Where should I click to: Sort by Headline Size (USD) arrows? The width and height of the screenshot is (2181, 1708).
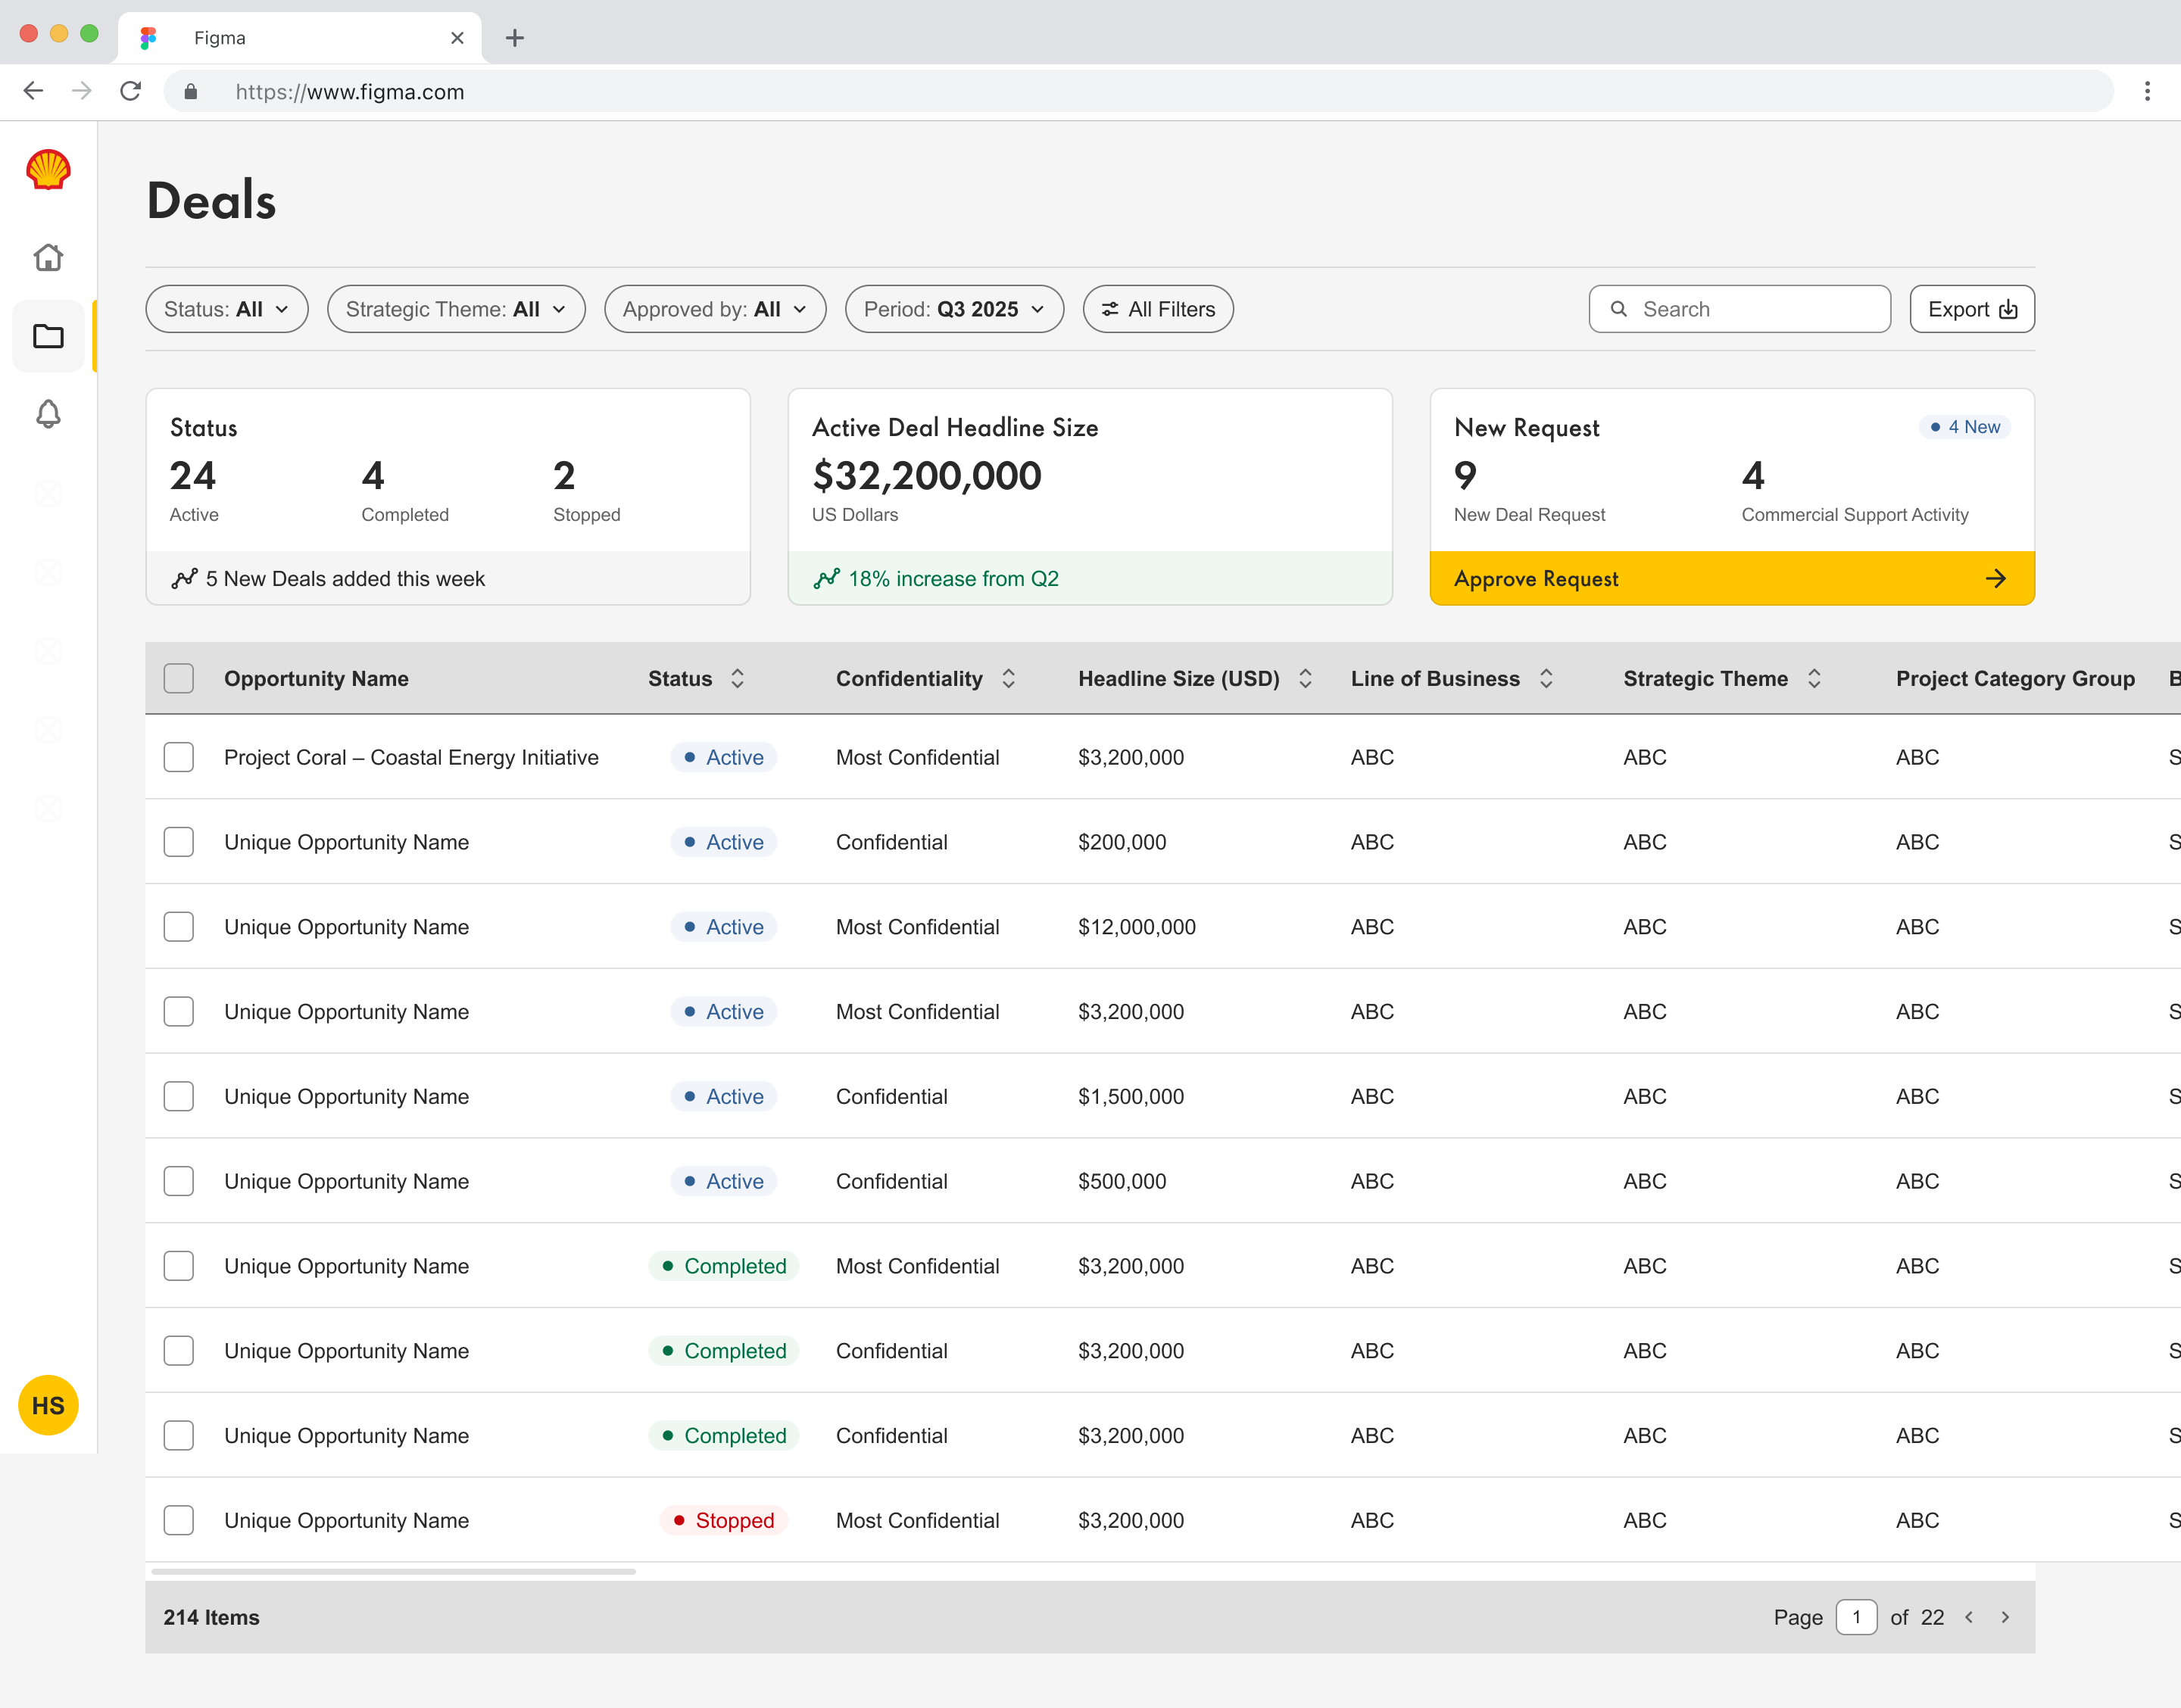click(1305, 678)
